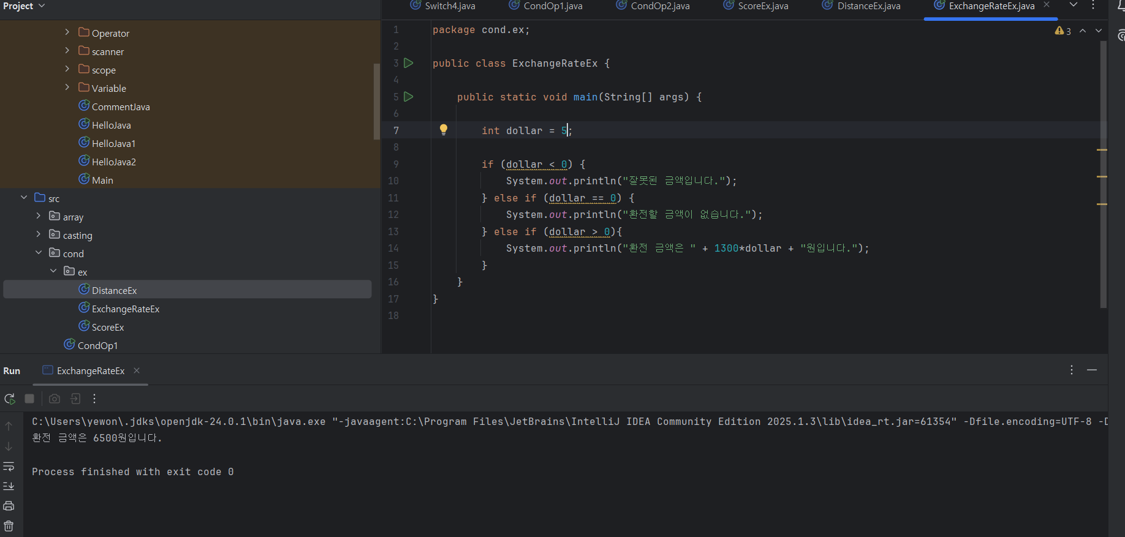Screen dimensions: 1125x537
Task: Select ExchangeRateEx in project tree
Action: point(119,308)
